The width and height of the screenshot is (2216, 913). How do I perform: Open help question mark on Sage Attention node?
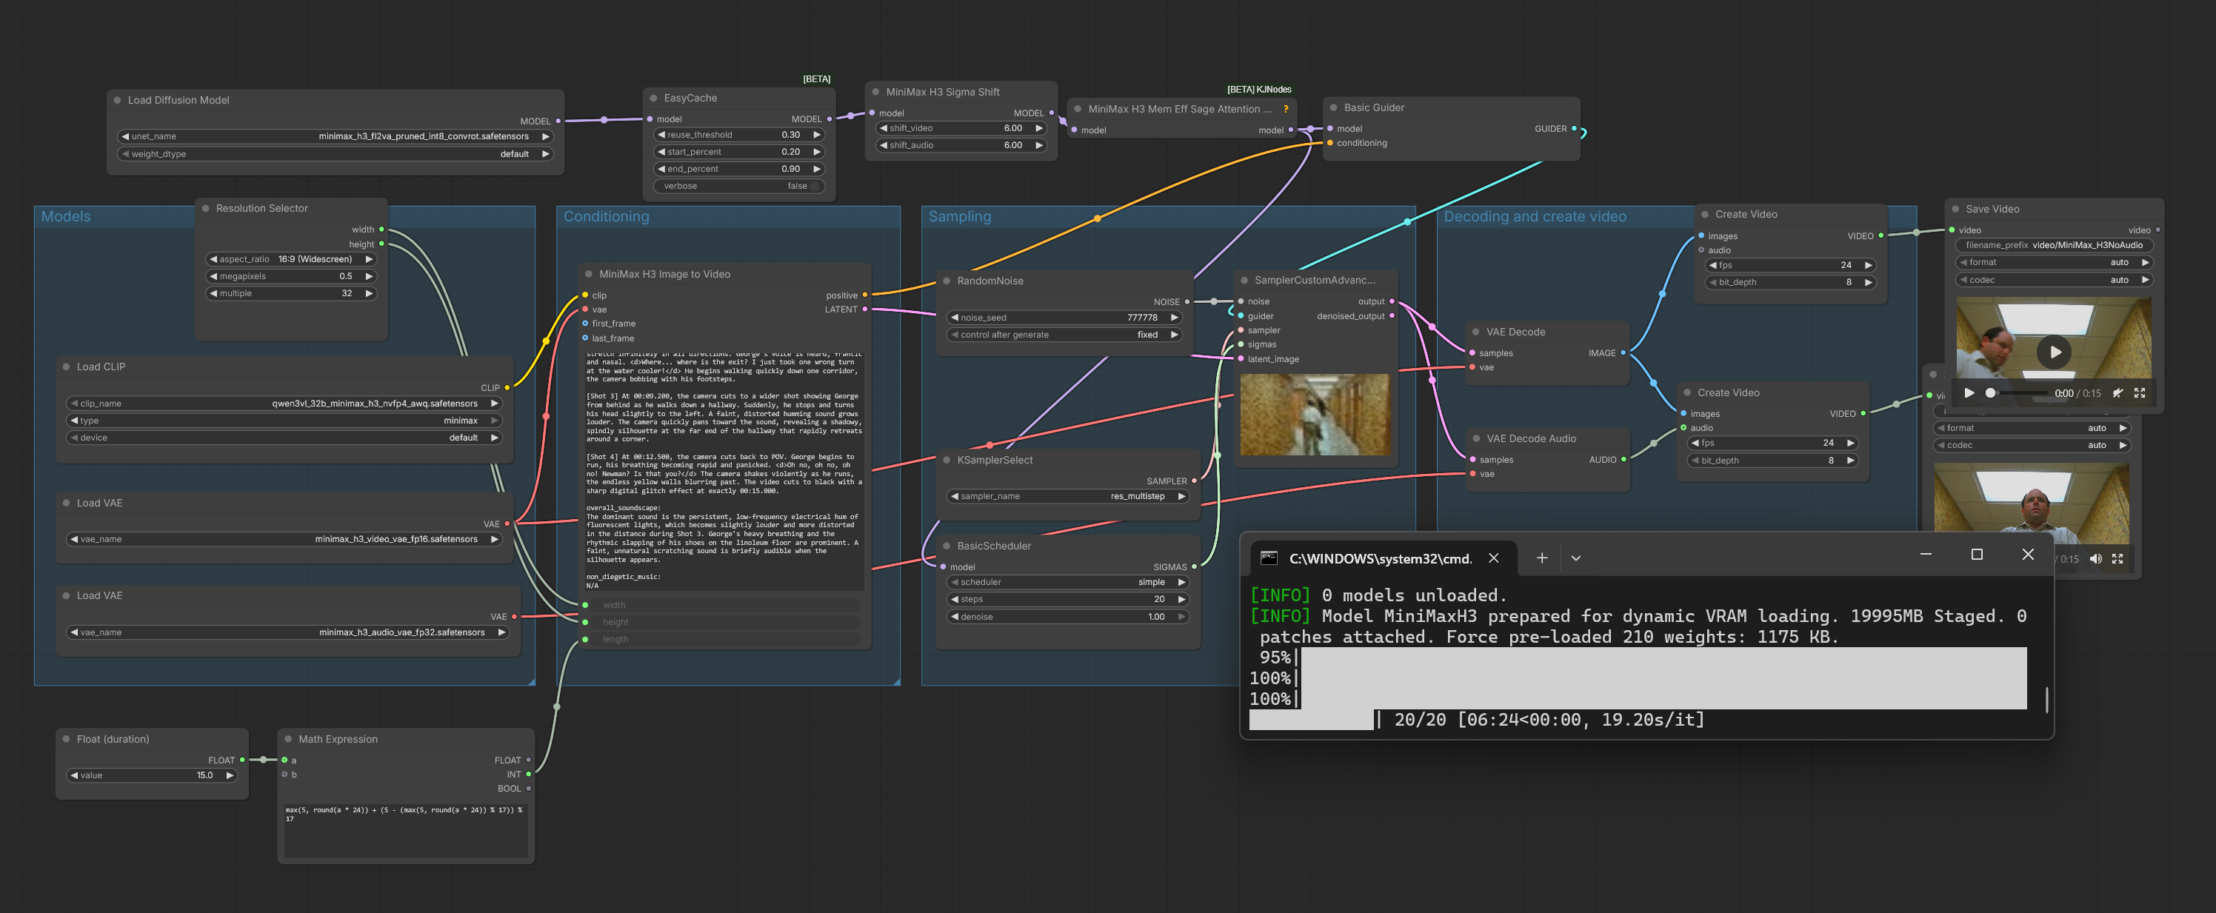[x=1286, y=109]
